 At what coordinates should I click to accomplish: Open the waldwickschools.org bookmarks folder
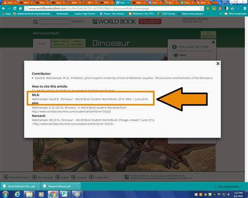(32, 14)
